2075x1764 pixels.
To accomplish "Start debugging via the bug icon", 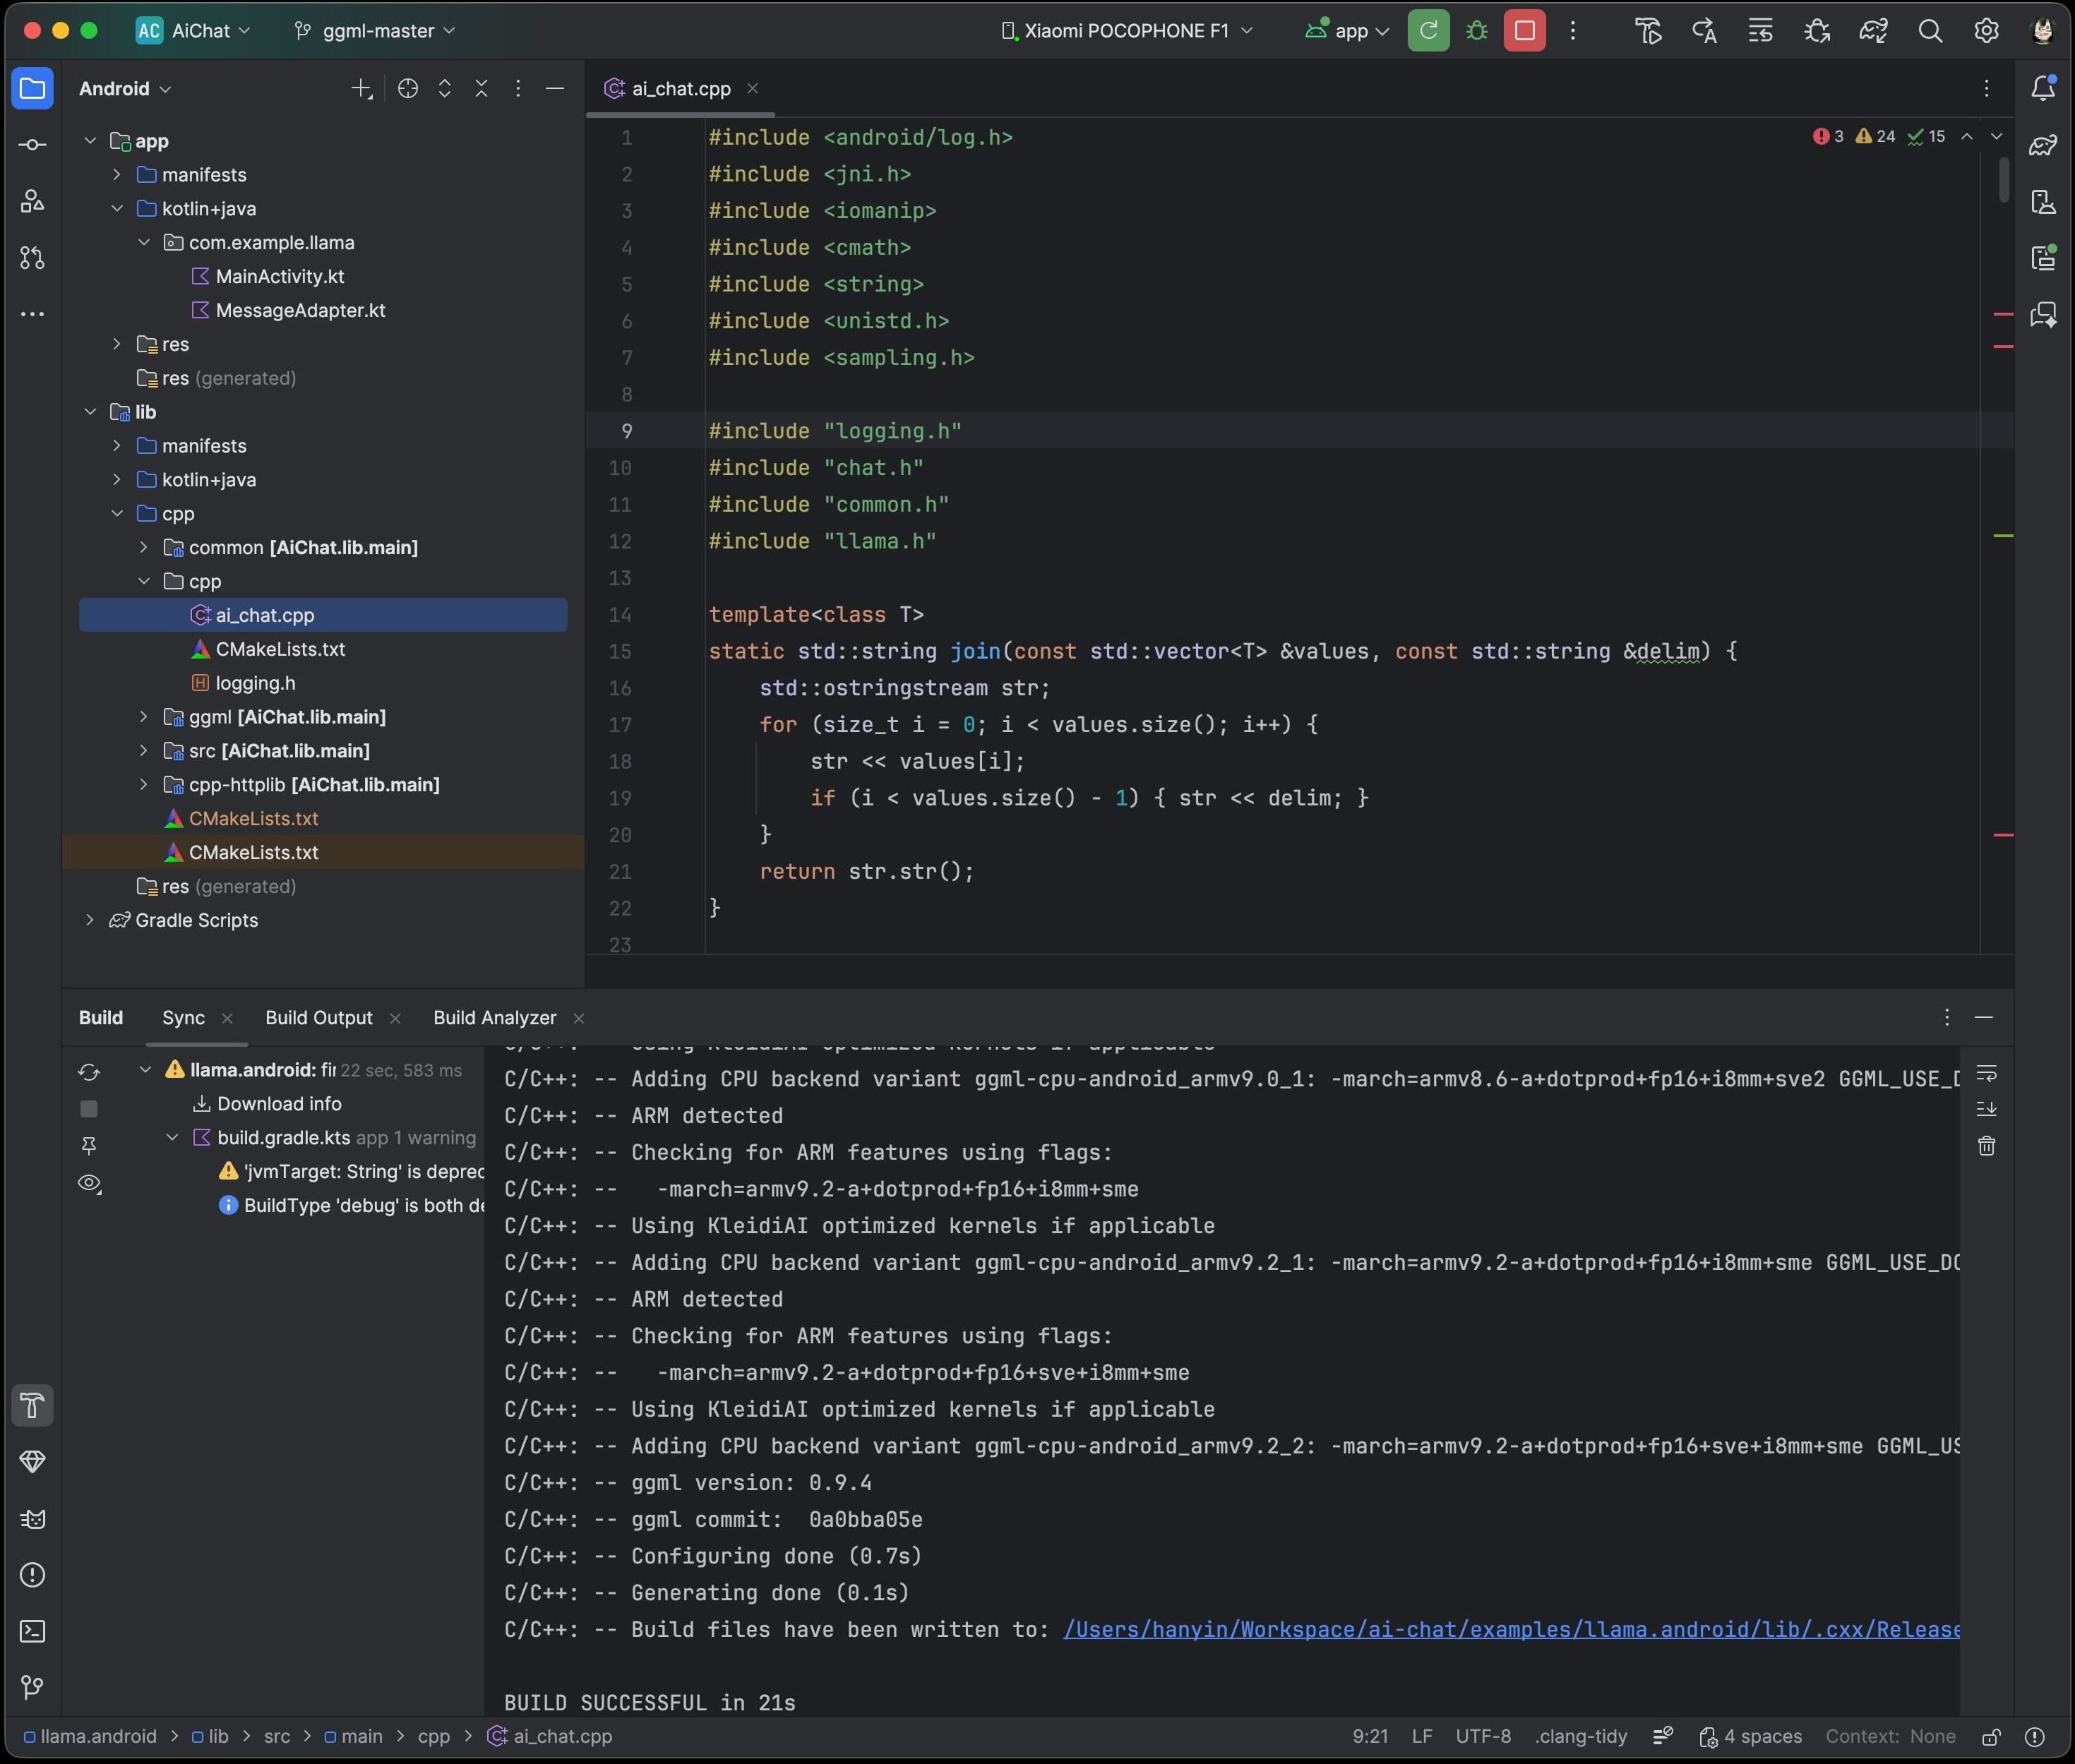I will click(1477, 30).
